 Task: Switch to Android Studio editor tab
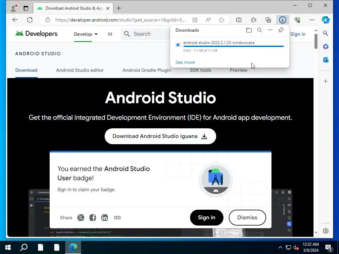[80, 70]
